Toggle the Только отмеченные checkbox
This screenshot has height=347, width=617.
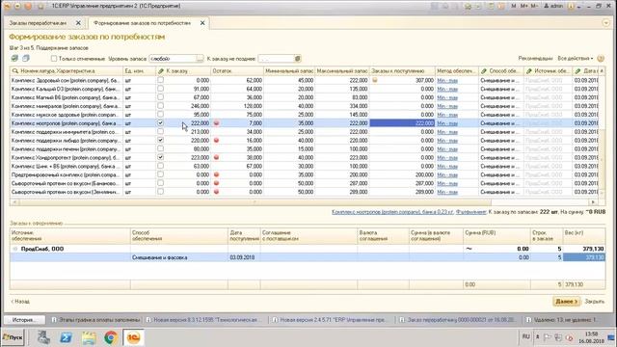pos(54,59)
